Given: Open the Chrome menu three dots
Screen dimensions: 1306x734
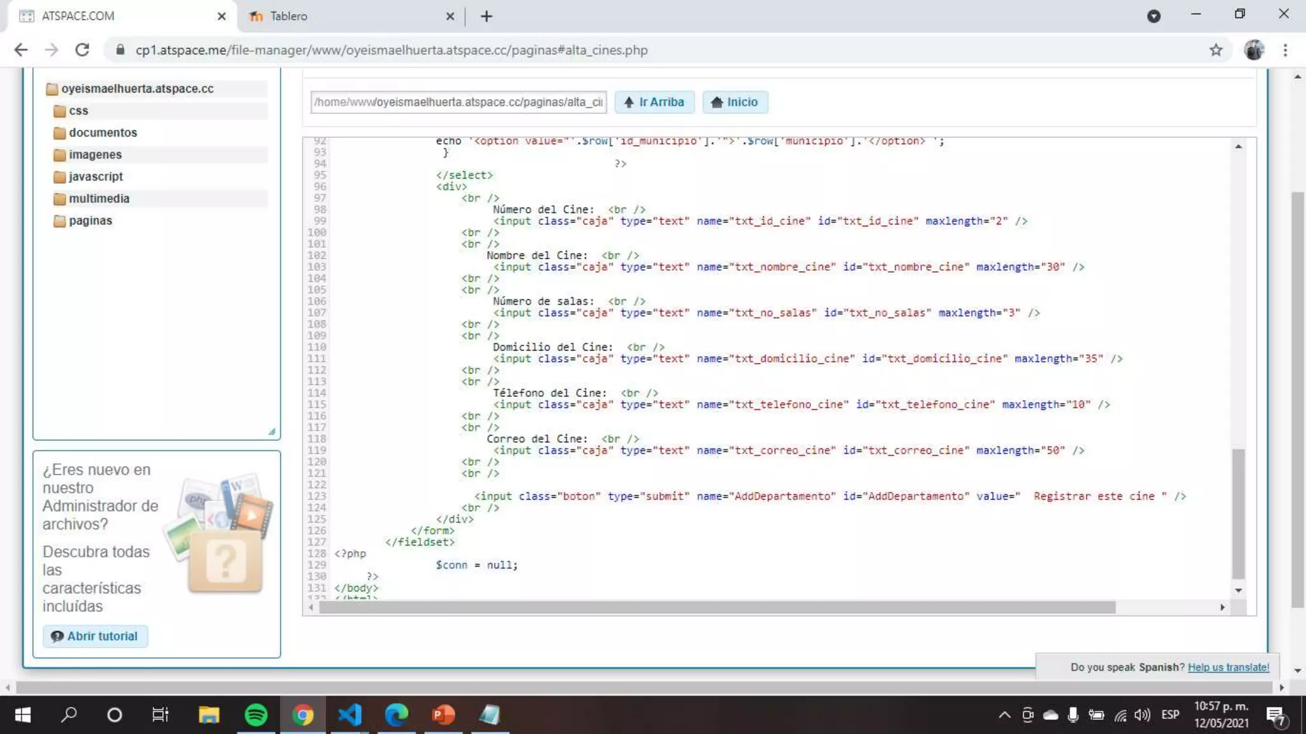Looking at the screenshot, I should pyautogui.click(x=1285, y=50).
